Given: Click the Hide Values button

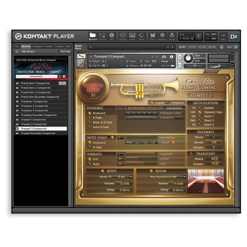Looking at the screenshot, I should pos(212,72).
